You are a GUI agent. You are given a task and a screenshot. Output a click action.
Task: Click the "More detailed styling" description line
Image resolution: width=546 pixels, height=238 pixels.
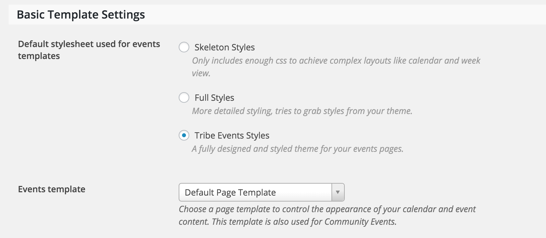pyautogui.click(x=302, y=111)
